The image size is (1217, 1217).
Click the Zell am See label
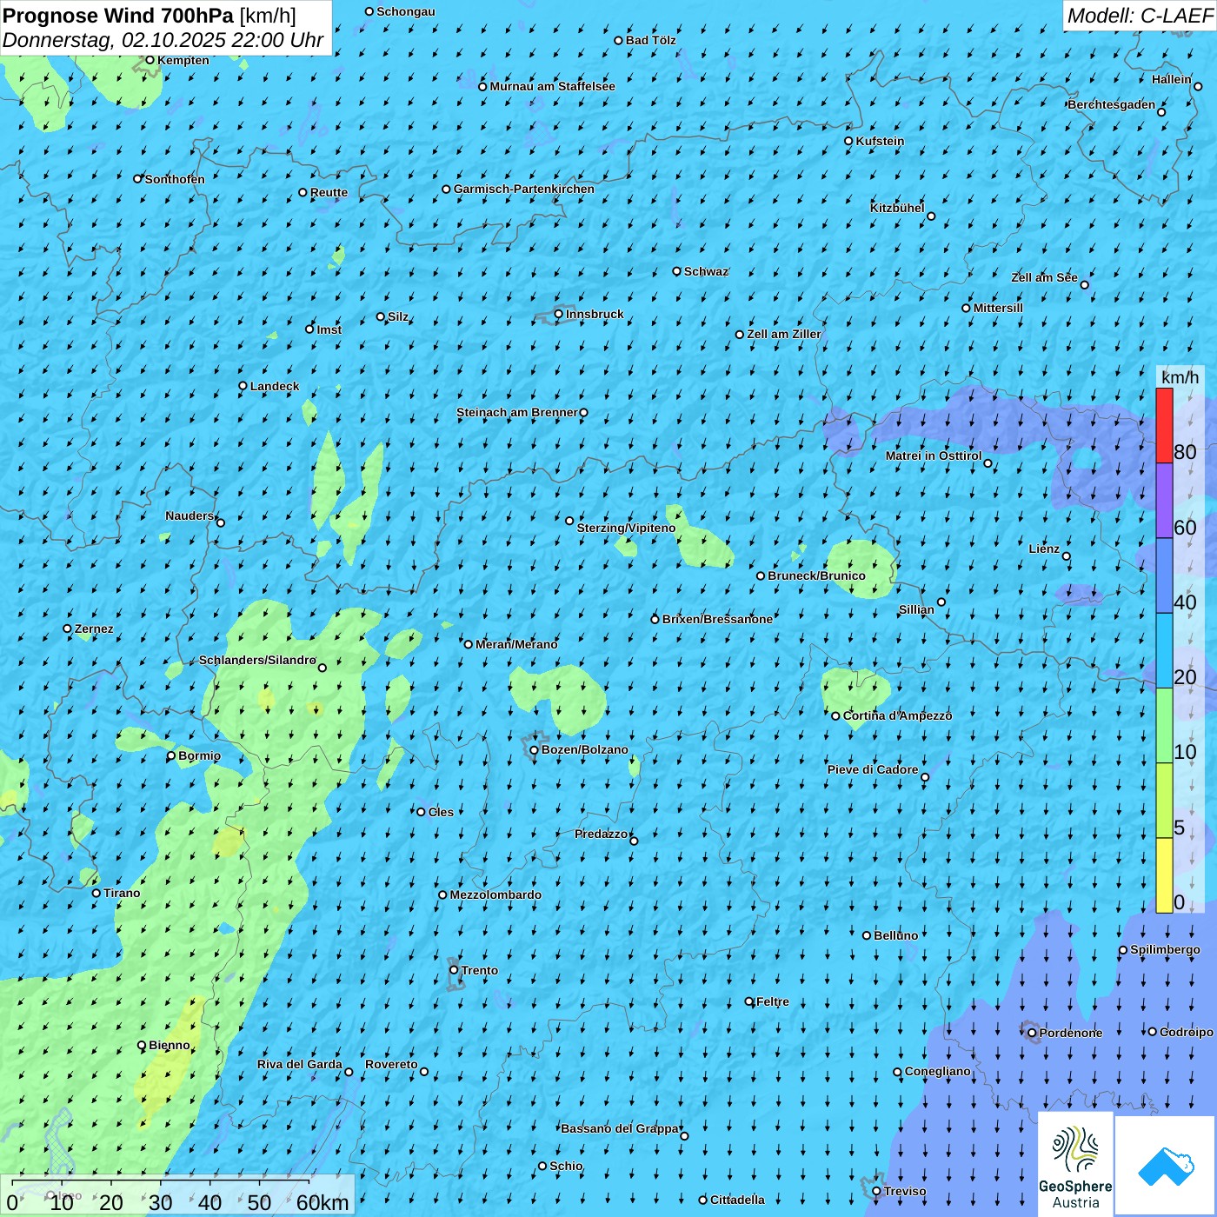click(1044, 277)
